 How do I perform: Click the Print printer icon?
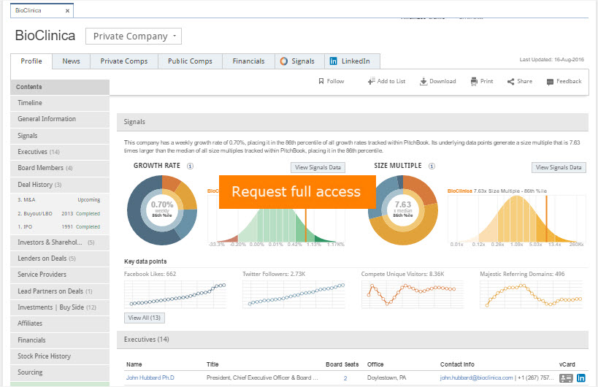click(x=474, y=81)
